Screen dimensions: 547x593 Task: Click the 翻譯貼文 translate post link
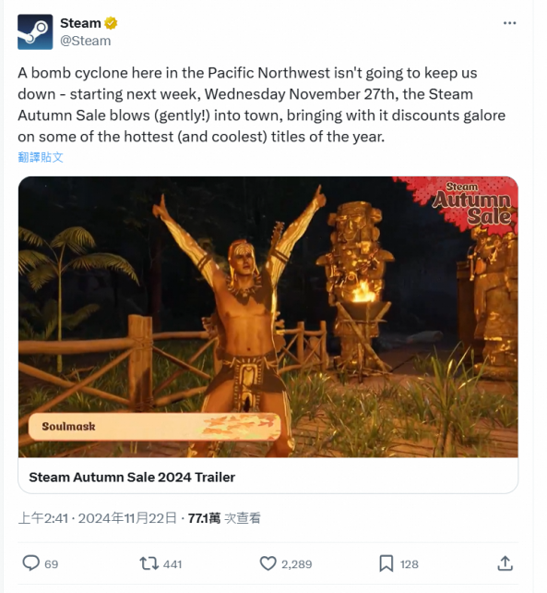(x=41, y=157)
